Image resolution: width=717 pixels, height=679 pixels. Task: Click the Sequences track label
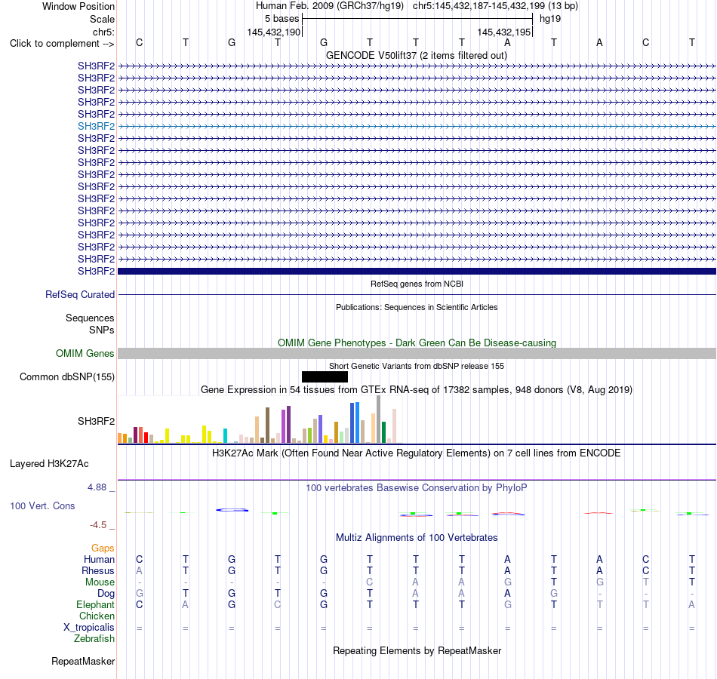point(90,318)
